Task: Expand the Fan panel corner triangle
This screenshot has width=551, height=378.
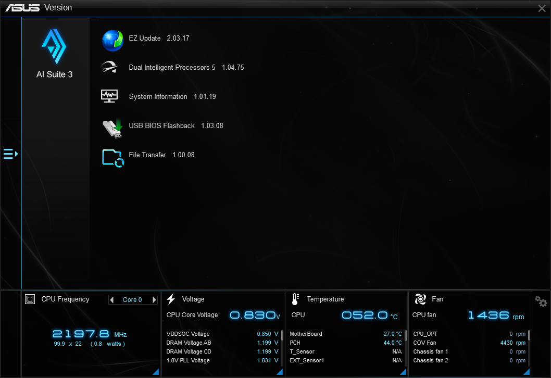Action: click(x=527, y=372)
